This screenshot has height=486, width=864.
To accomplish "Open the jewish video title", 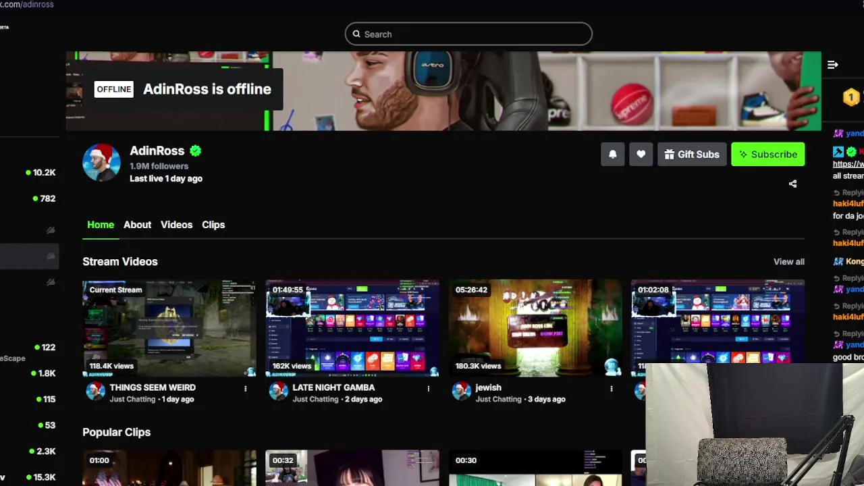I will [x=488, y=387].
